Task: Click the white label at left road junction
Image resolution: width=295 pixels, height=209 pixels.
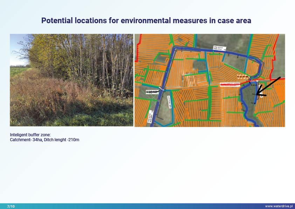Action: click(152, 92)
